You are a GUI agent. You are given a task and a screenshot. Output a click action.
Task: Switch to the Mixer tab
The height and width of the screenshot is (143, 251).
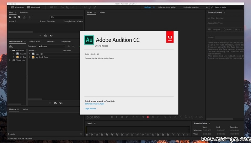102,13
